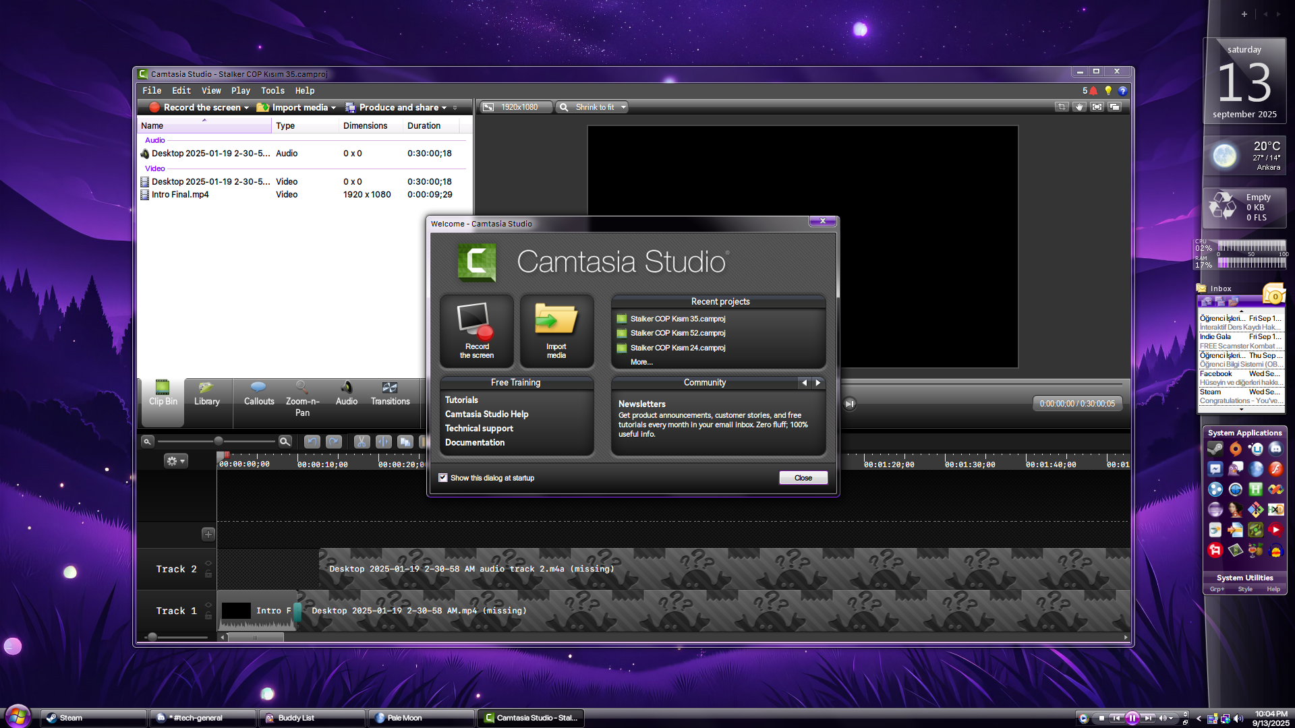Open the Help menu
Viewport: 1295px width, 728px height.
(x=305, y=90)
